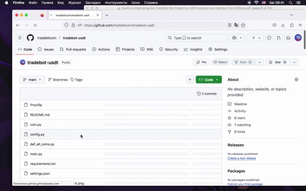Open the settings.json file

point(40,173)
